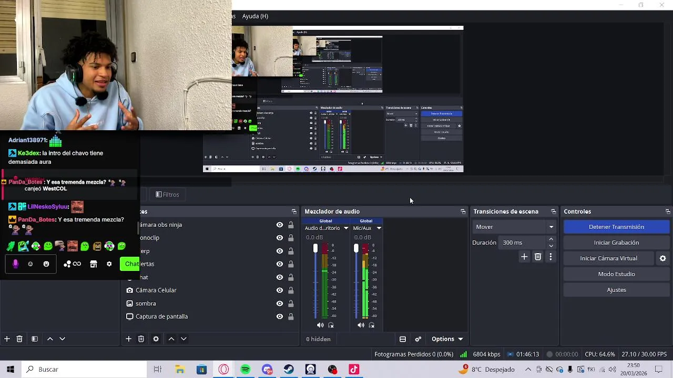This screenshot has width=673, height=378.
Task: Open the Filtros tab button
Action: click(168, 195)
